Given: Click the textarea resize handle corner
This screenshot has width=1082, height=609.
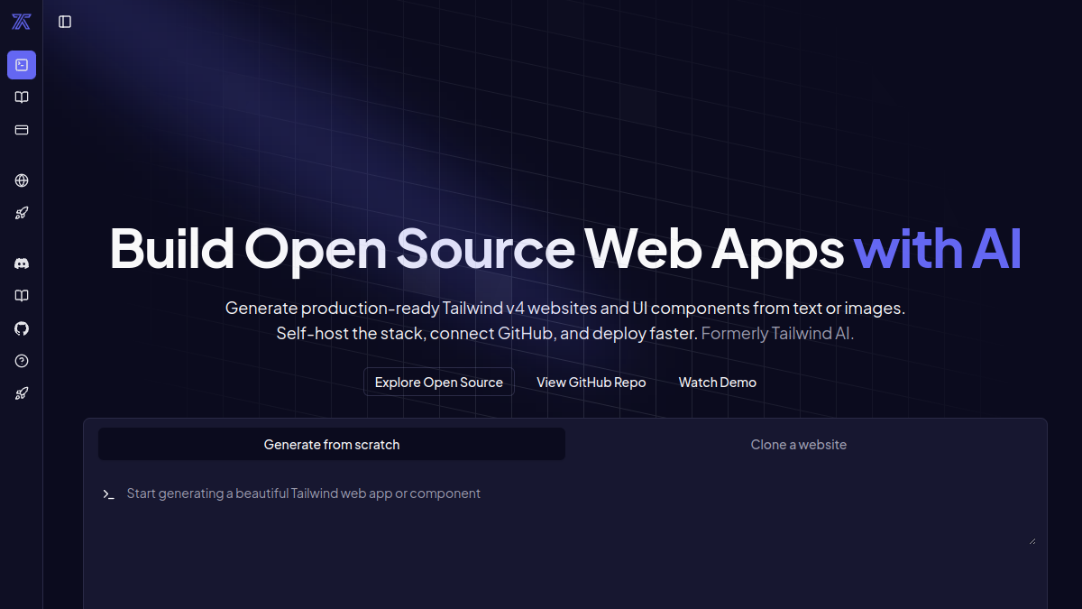Looking at the screenshot, I should 1032,540.
